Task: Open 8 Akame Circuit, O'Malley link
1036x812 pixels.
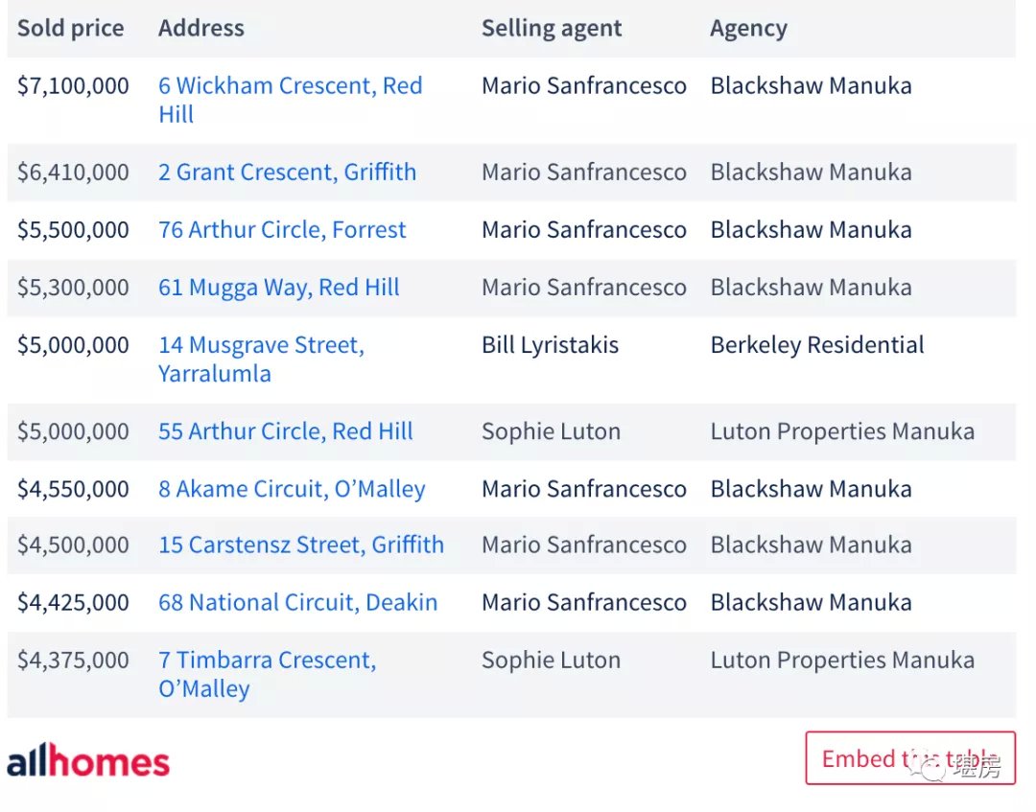Action: [292, 489]
